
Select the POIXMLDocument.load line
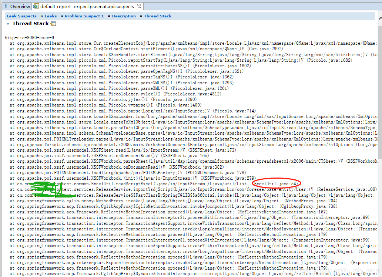coord(128,173)
